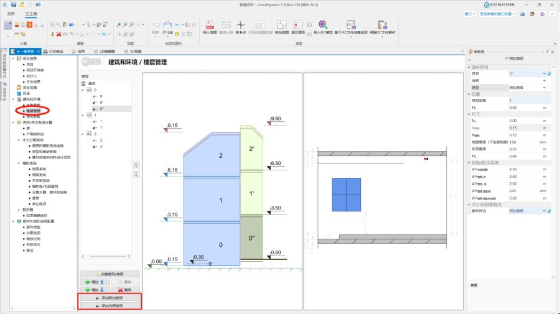Viewport: 560px width, 314px height.
Task: Click the 添加附加楼层 button
Action: tap(111, 298)
